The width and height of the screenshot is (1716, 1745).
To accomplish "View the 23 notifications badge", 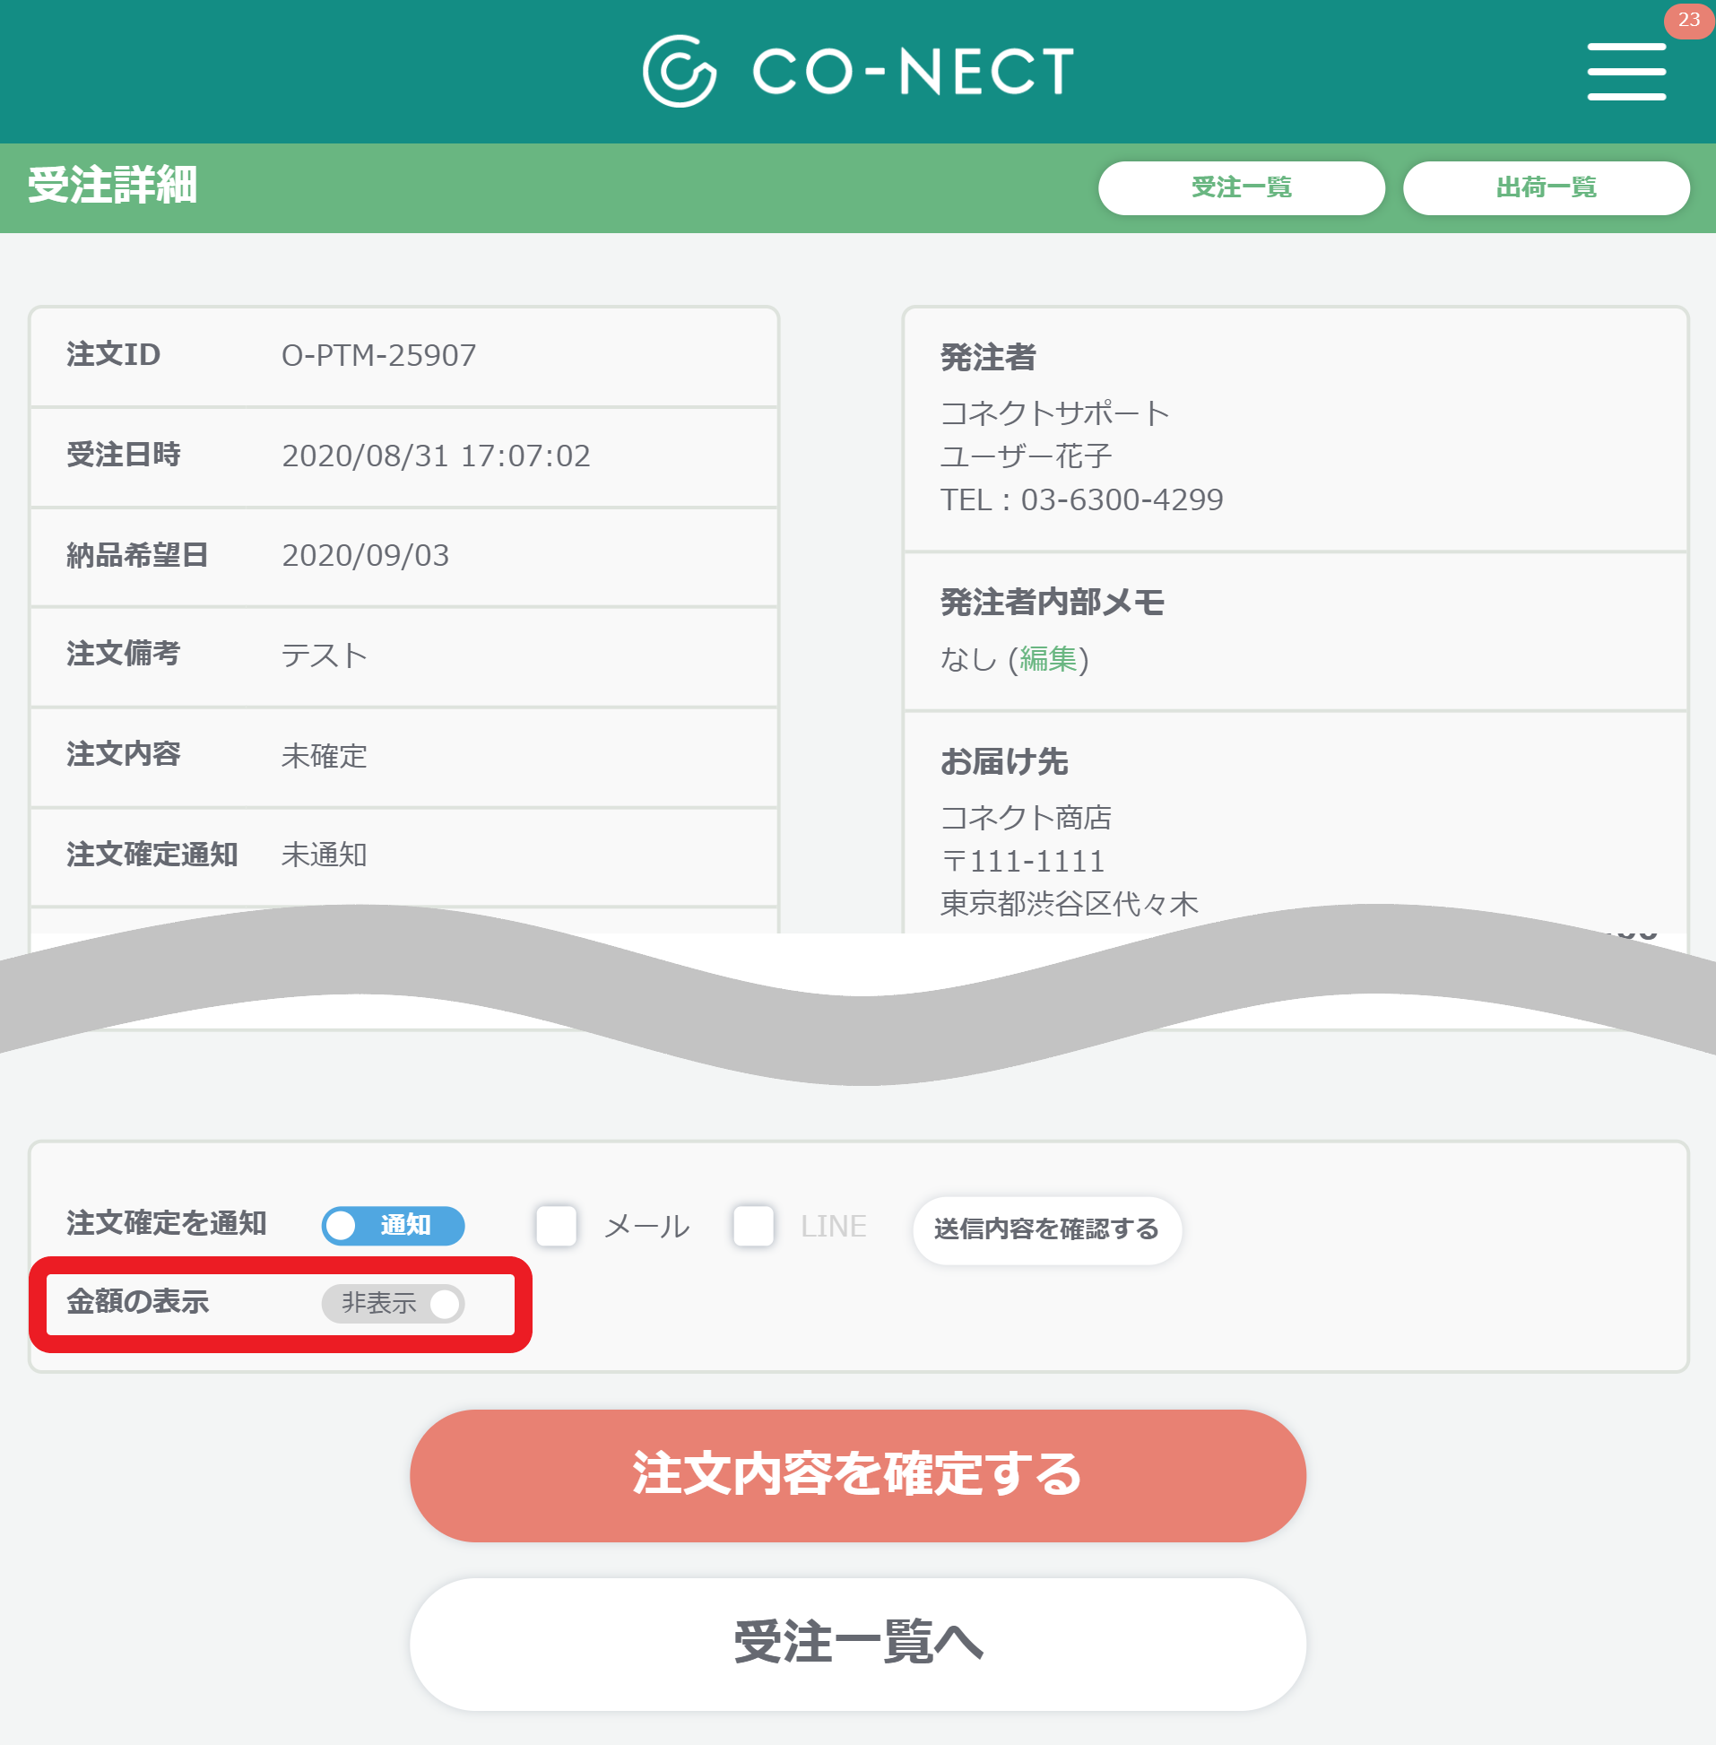I will [1689, 20].
